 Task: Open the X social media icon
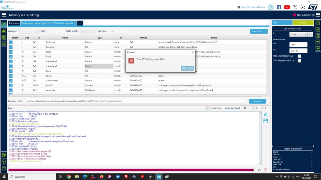click(x=295, y=7)
